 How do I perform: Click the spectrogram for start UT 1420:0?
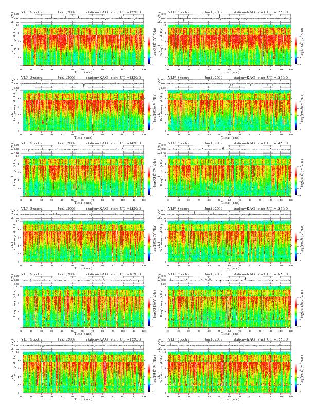(82, 176)
